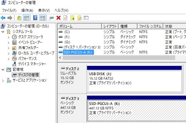Image resolution: width=186 pixels, height=123 pixels.
Task: Expand the タスク スケジューラ node
Action: 8,37
